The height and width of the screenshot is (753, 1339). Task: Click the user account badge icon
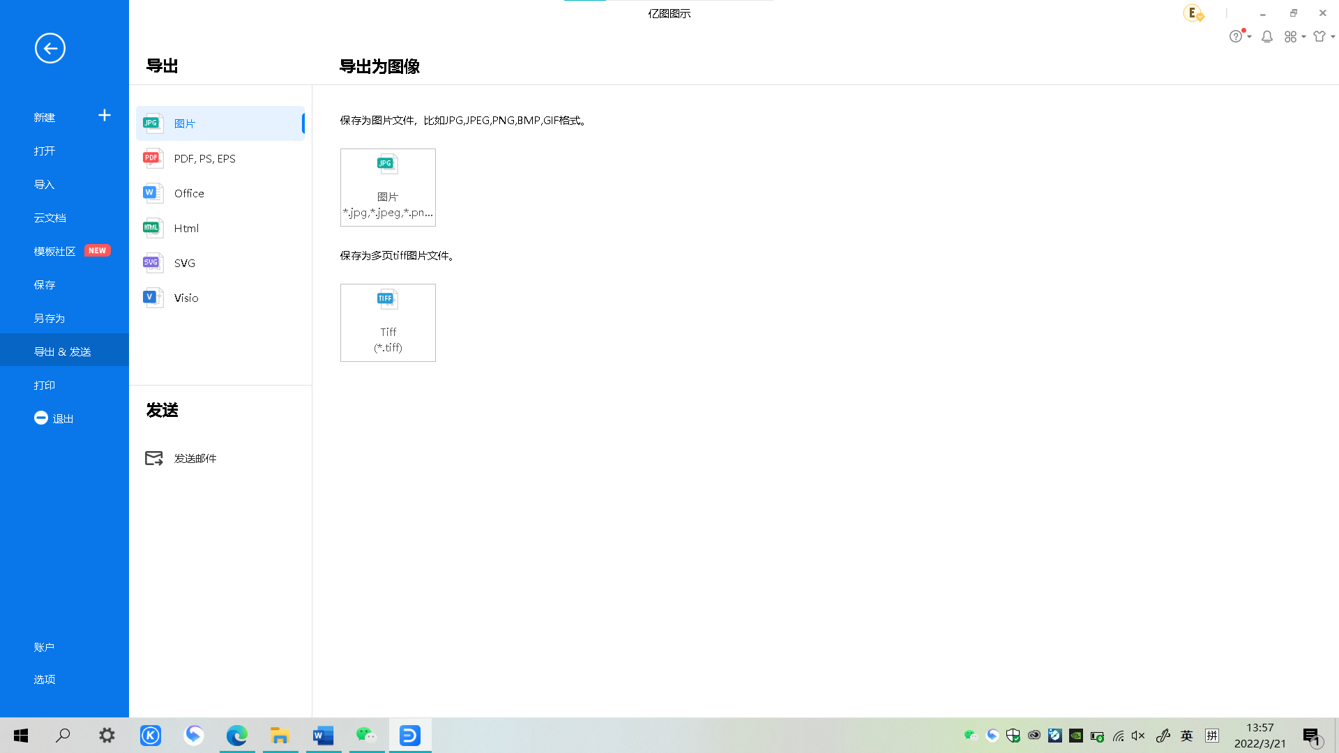tap(1193, 13)
